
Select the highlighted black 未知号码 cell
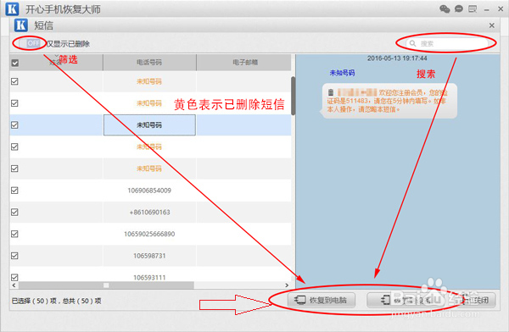coord(149,125)
